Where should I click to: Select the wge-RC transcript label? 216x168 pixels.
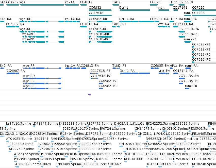tap(28, 34)
